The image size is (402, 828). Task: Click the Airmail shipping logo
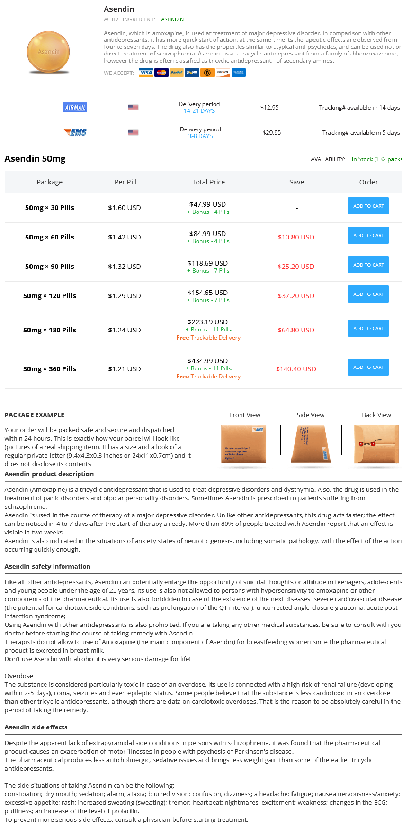[x=75, y=108]
